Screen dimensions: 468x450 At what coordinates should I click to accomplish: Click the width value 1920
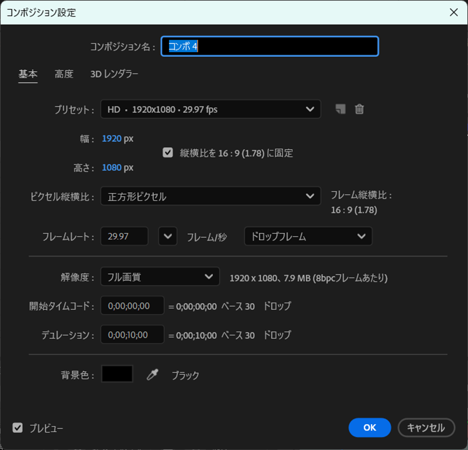click(111, 139)
